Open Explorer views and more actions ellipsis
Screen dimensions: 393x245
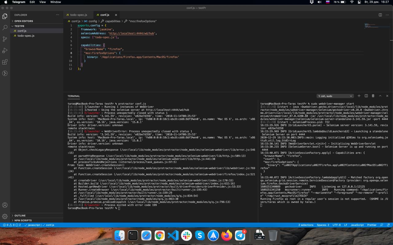coord(57,15)
